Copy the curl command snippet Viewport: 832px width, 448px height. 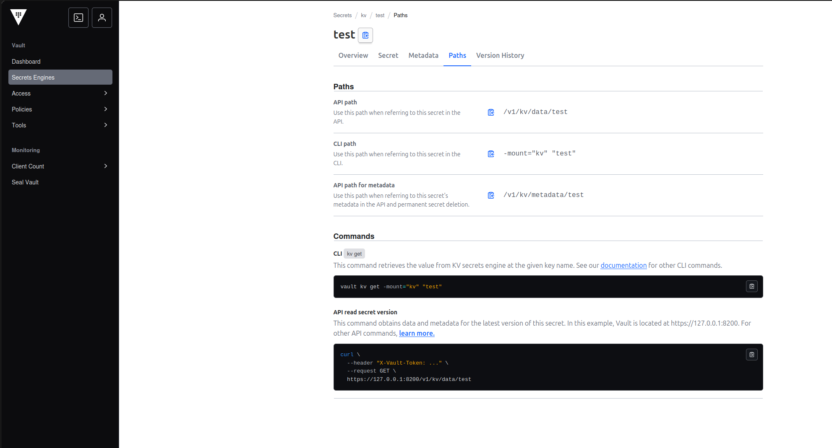point(751,355)
